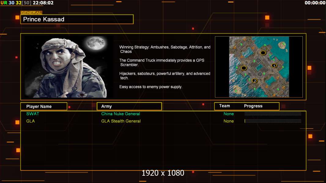This screenshot has height=183, width=326.
Task: Click the Prince Kassad name field
Action: pyautogui.click(x=77, y=19)
